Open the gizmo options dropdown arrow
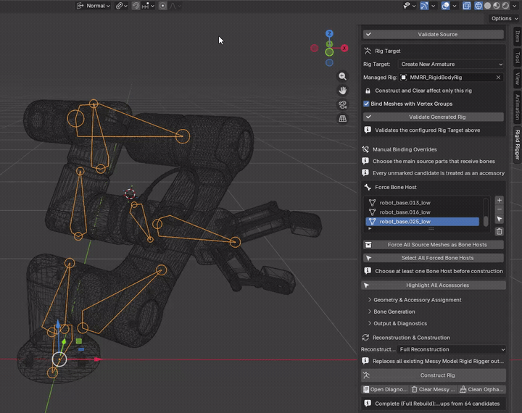Image resolution: width=522 pixels, height=413 pixels. pyautogui.click(x=433, y=6)
